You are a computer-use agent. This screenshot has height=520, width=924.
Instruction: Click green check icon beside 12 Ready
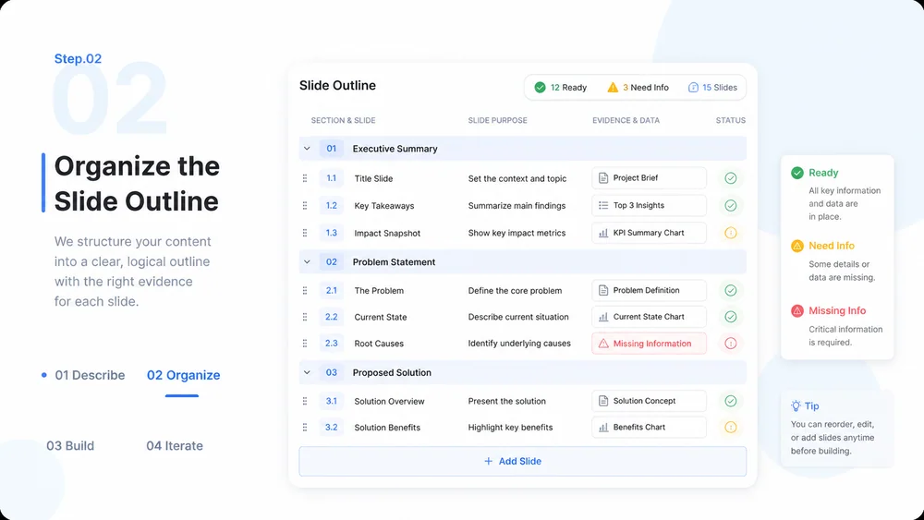click(540, 87)
